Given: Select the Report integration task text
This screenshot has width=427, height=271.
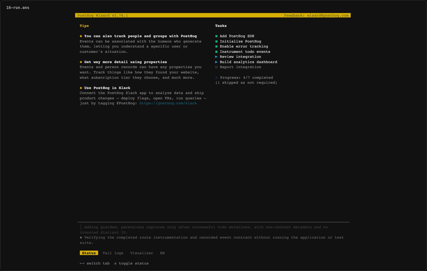Looking at the screenshot, I should (240, 67).
